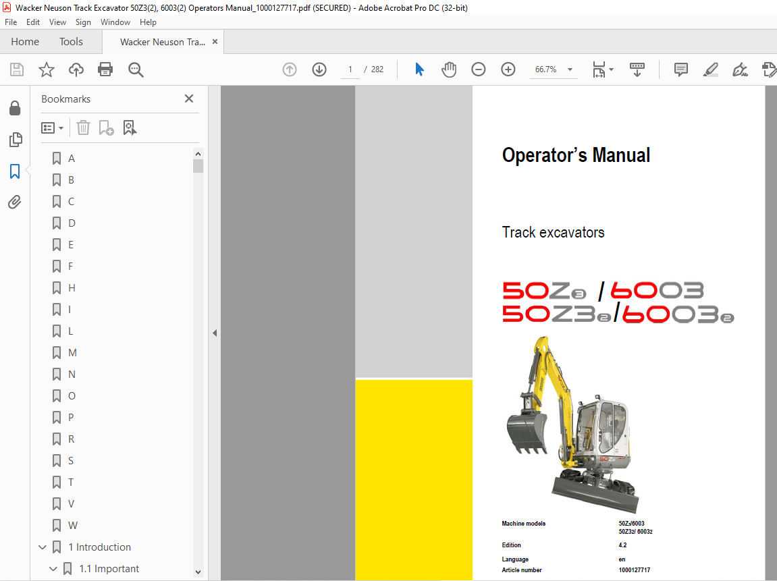Select bookmark I
Screen dimensions: 777x581
[70, 310]
